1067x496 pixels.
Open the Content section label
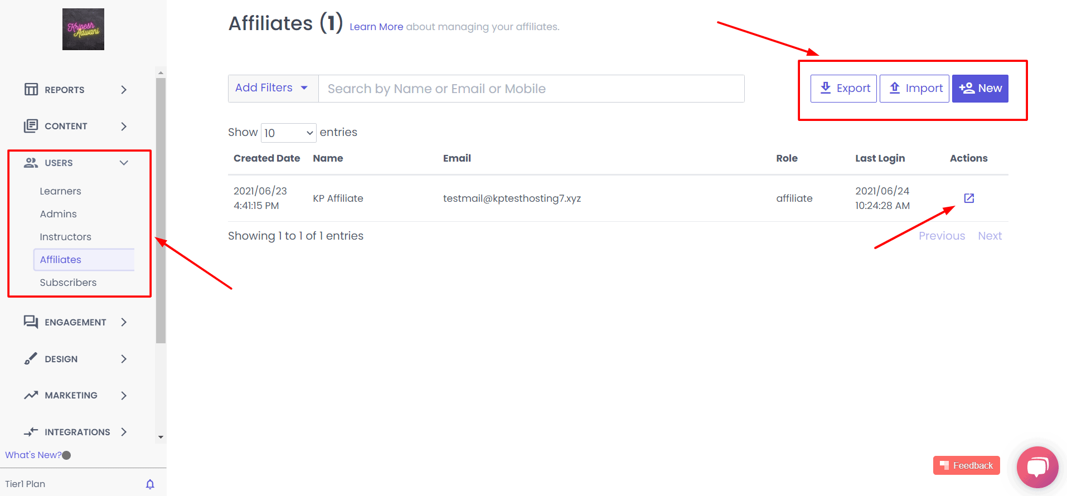pyautogui.click(x=66, y=126)
